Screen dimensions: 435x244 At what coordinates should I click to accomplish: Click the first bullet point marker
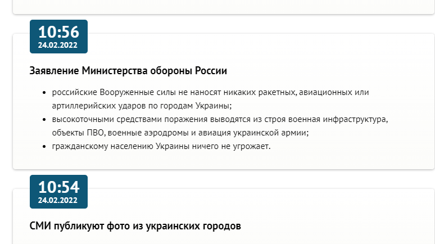click(x=44, y=93)
